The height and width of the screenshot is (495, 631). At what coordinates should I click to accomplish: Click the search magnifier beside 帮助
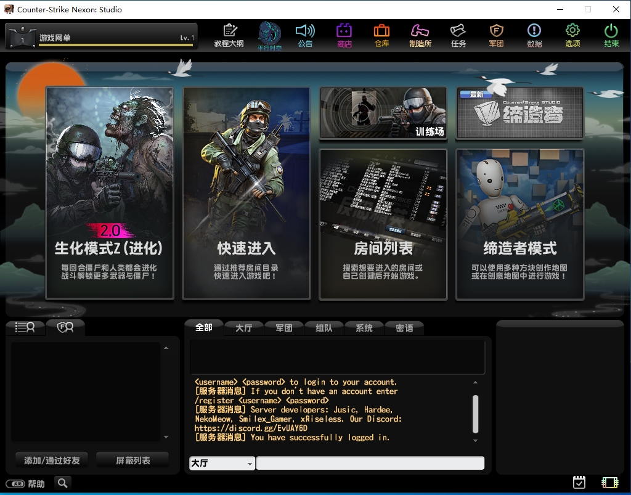[62, 483]
